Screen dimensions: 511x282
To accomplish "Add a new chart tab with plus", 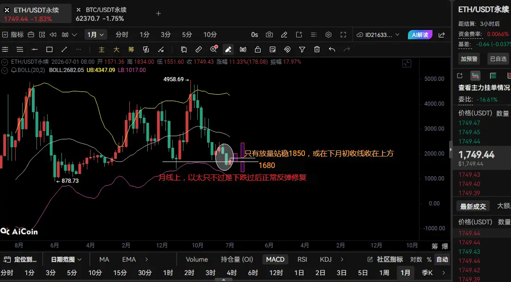I will [158, 13].
